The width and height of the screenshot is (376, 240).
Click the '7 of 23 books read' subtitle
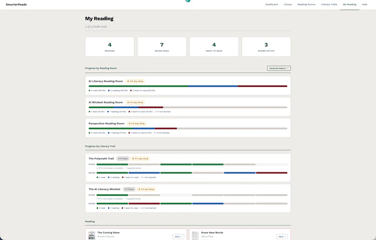(96, 26)
